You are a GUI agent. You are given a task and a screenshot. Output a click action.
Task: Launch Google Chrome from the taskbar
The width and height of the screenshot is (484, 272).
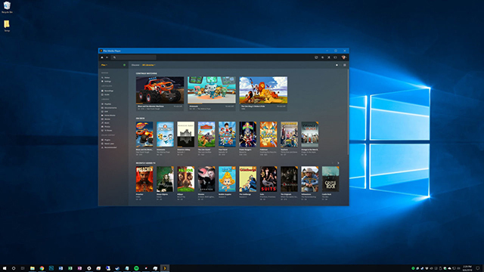click(x=42, y=268)
